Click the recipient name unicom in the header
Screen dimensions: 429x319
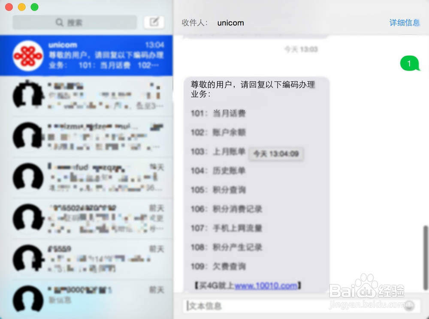pos(231,23)
